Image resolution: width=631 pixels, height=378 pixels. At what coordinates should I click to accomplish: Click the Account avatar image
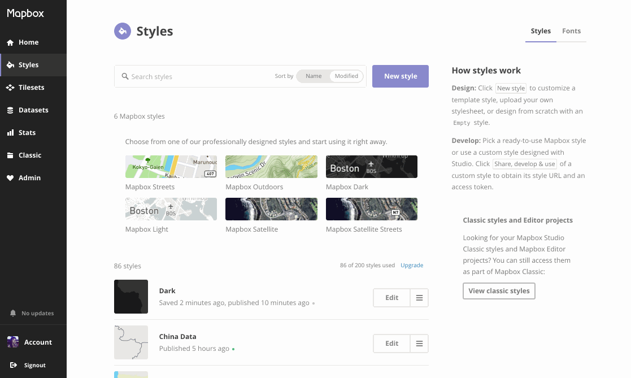(x=13, y=342)
